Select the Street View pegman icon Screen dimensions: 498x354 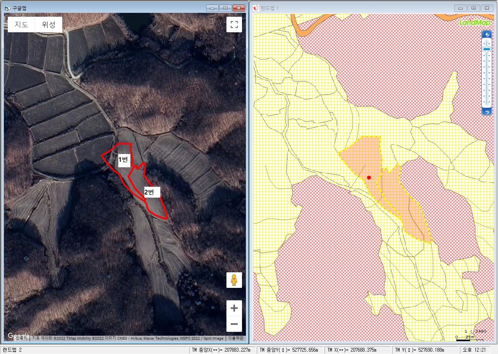pos(234,280)
